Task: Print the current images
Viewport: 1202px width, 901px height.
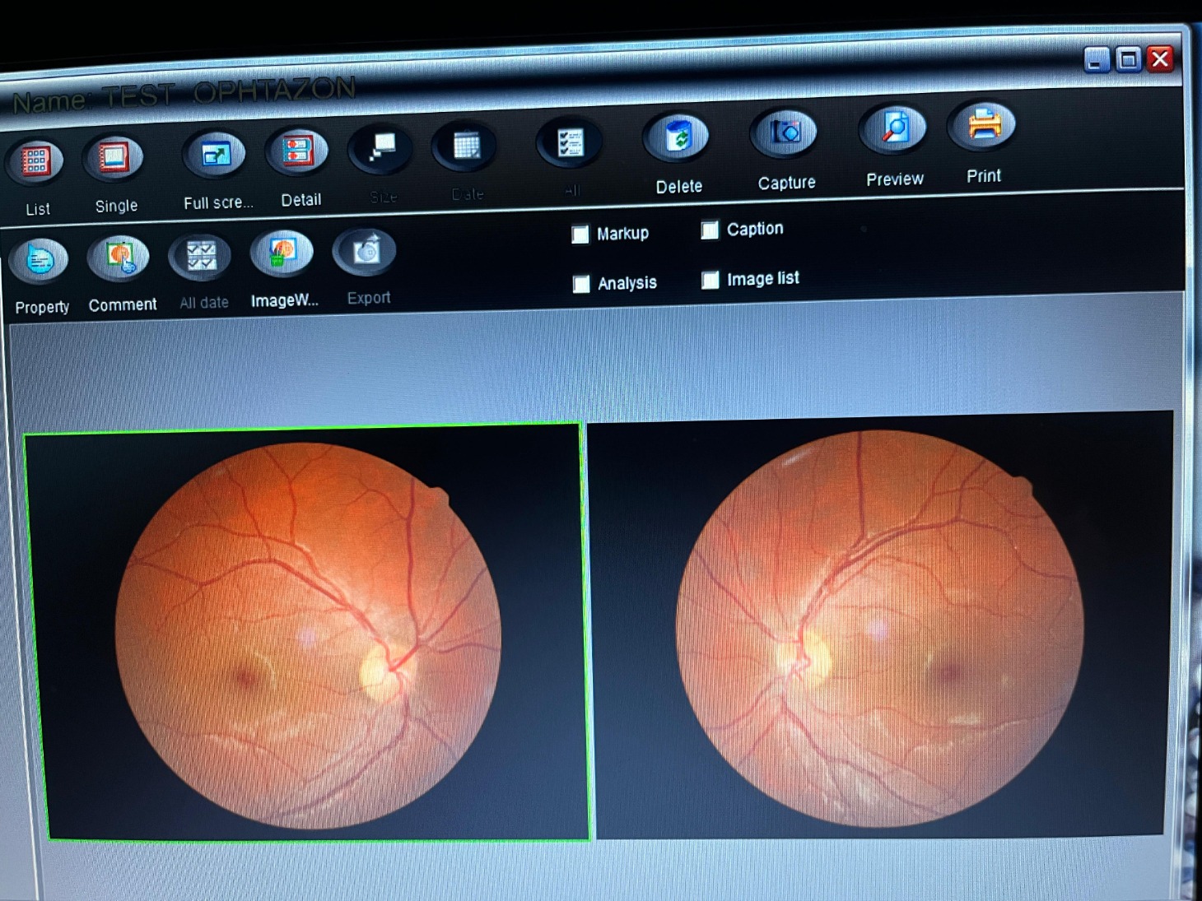Action: (982, 126)
